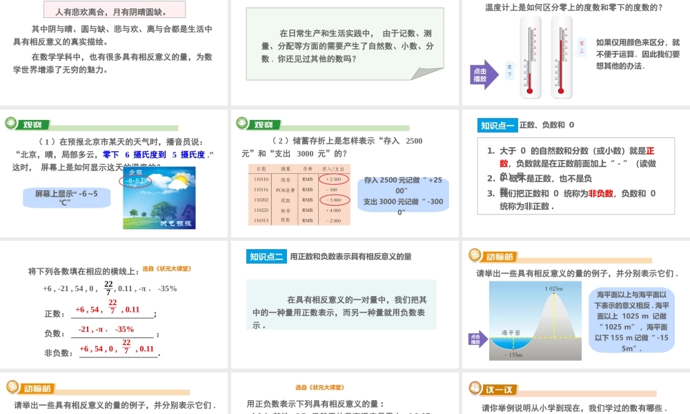Image resolution: width=690 pixels, height=414 pixels.
Task: Click the blue bubble explaining 海平面以上 1025 m
Action: (x=631, y=321)
